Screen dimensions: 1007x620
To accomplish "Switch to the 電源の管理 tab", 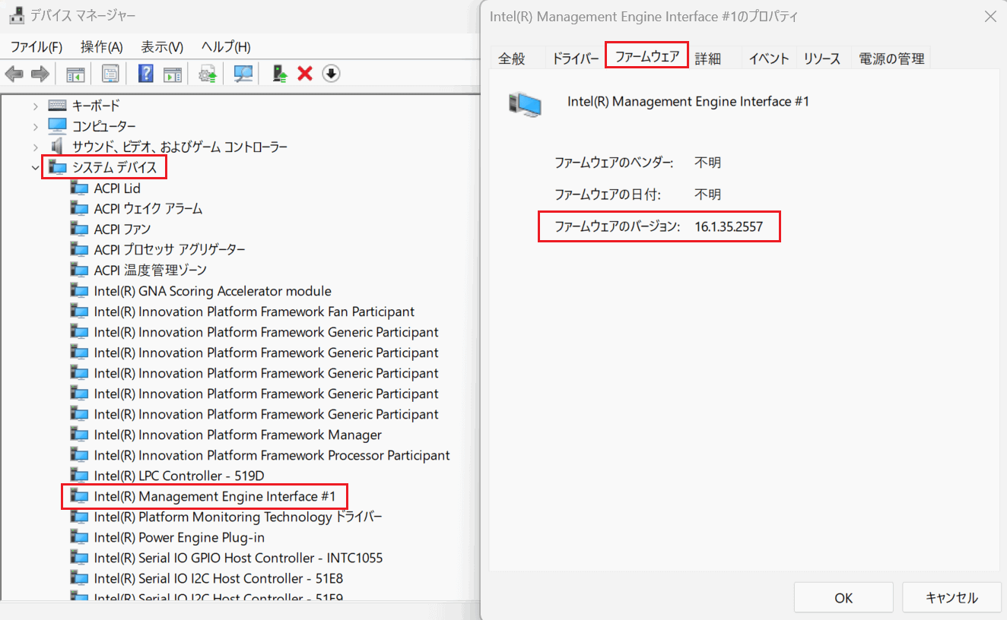I will click(891, 59).
